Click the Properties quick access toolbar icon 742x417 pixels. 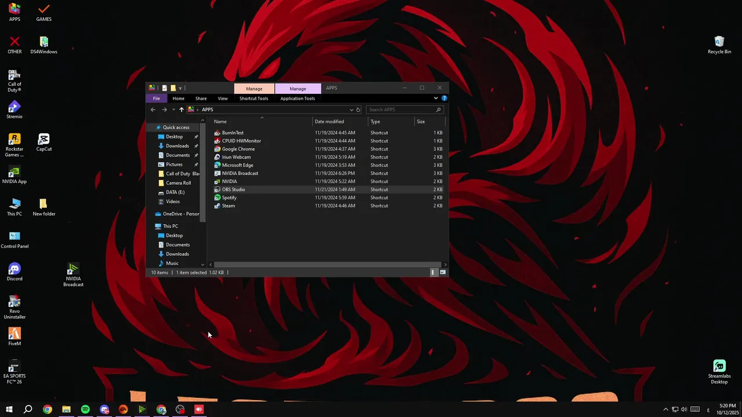pyautogui.click(x=165, y=88)
